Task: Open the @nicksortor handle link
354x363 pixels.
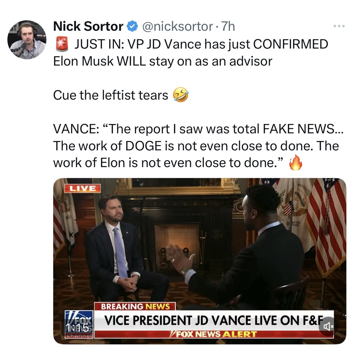Action: click(177, 27)
